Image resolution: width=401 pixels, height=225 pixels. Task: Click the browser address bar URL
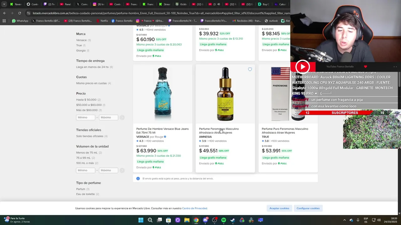(x=161, y=13)
